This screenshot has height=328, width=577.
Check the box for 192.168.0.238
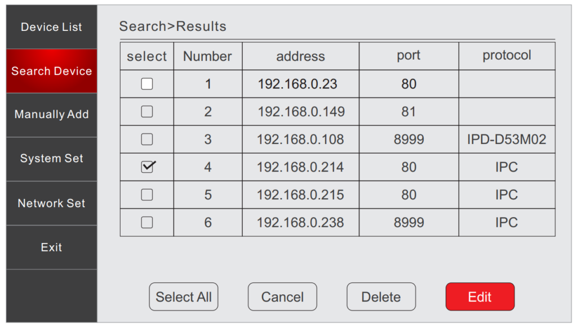[x=147, y=222]
